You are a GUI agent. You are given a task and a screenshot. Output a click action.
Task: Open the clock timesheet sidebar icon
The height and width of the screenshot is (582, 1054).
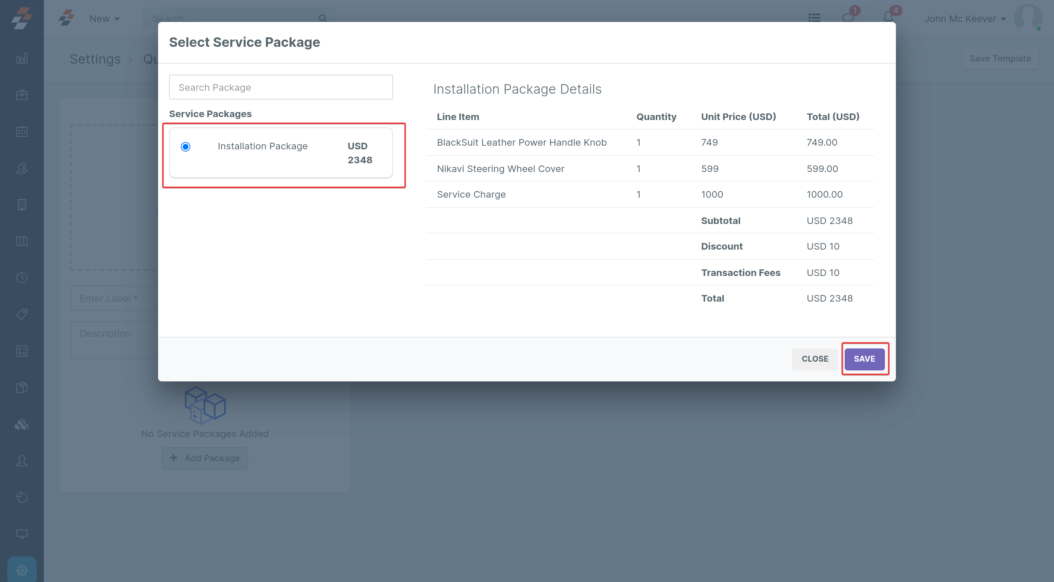click(22, 278)
